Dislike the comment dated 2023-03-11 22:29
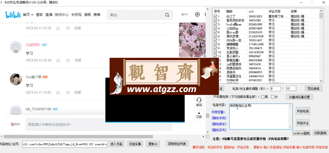The height and width of the screenshot is (153, 329). 68,28
